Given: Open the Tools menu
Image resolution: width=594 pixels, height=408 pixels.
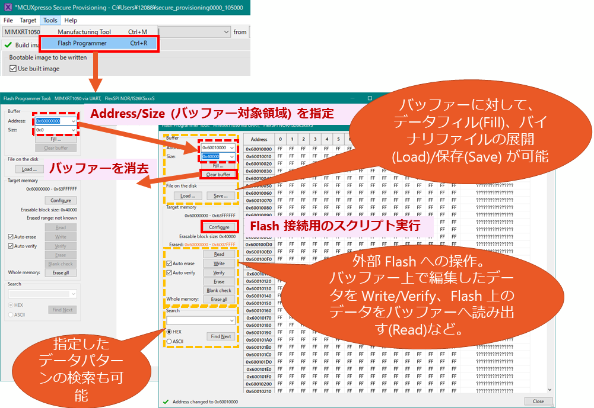Looking at the screenshot, I should pos(50,20).
